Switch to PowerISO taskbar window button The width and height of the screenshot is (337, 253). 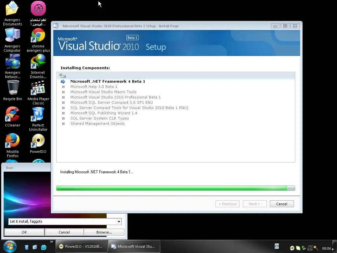[x=82, y=246]
